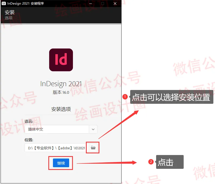Click the 安装 header title
Screen dimensions: 215x184
(x=10, y=12)
